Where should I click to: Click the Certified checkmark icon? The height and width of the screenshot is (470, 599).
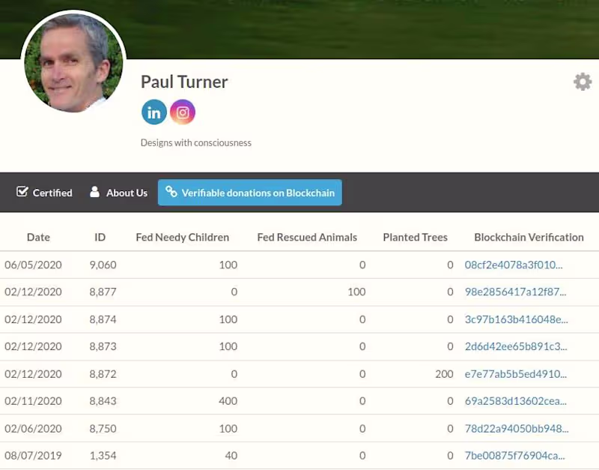pyautogui.click(x=22, y=192)
